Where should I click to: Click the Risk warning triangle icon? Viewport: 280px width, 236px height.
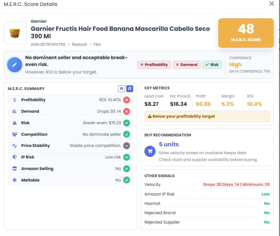point(15,123)
